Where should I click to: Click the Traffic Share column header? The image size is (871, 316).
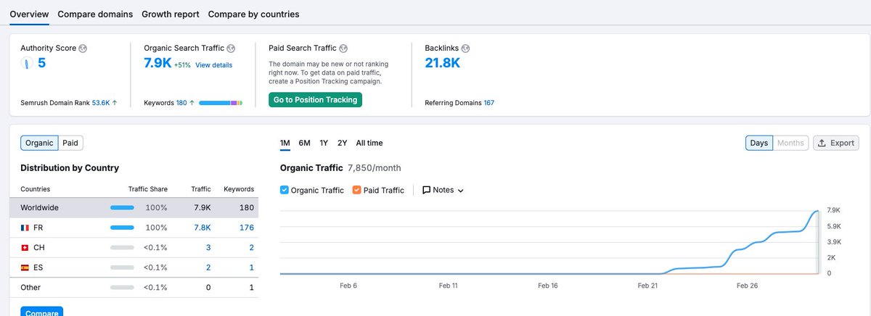(148, 189)
